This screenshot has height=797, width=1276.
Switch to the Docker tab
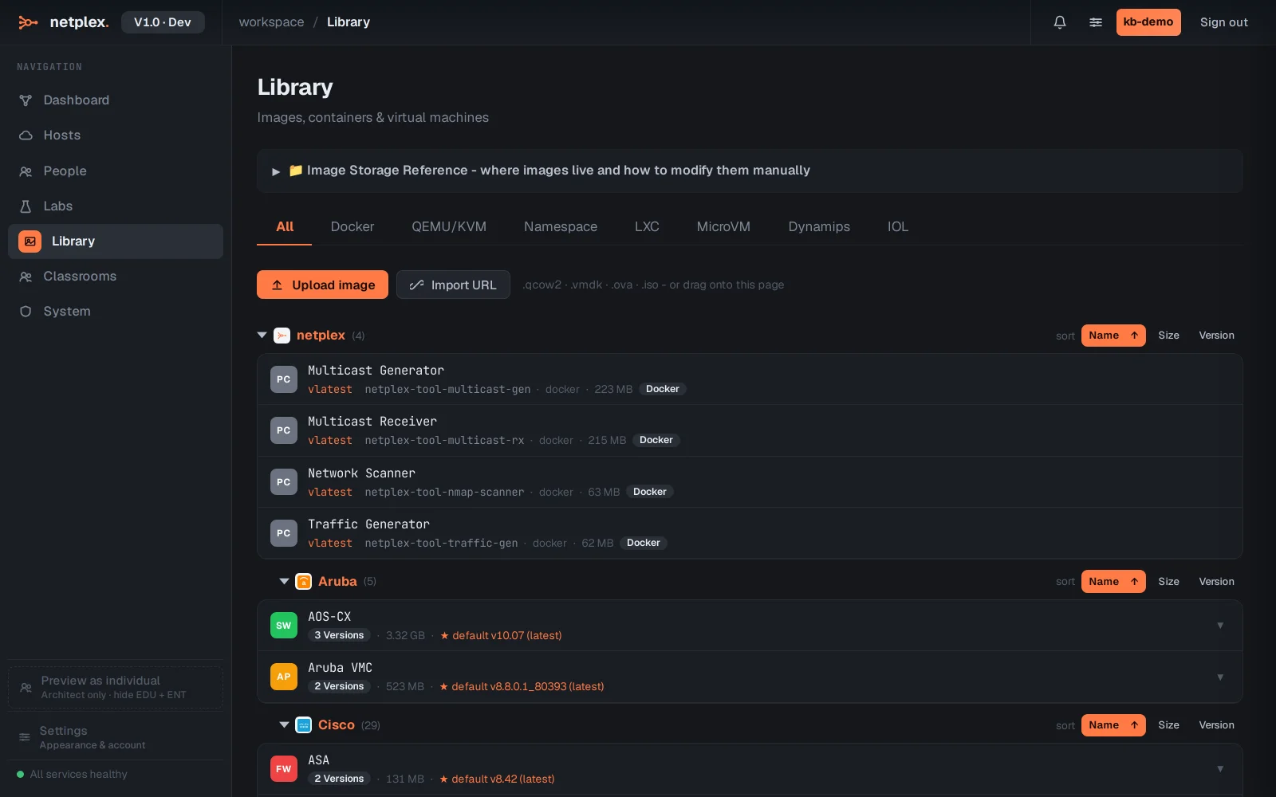coord(352,227)
